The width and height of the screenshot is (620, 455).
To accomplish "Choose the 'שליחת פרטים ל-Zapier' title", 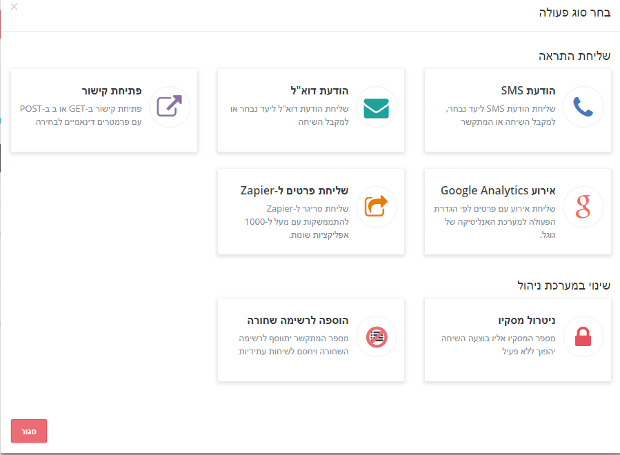I will click(x=294, y=190).
